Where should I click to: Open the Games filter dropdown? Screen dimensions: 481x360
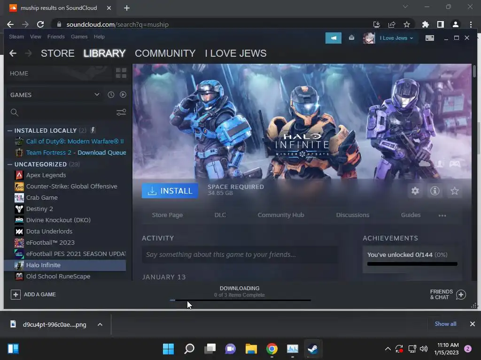pos(55,95)
